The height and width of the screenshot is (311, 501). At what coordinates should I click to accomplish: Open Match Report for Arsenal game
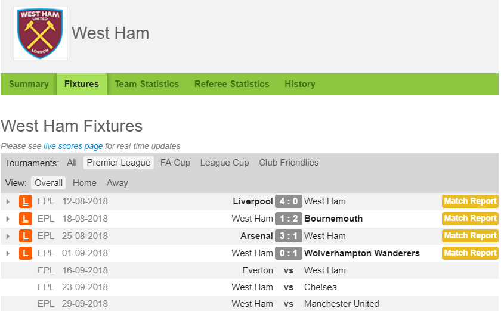point(470,236)
